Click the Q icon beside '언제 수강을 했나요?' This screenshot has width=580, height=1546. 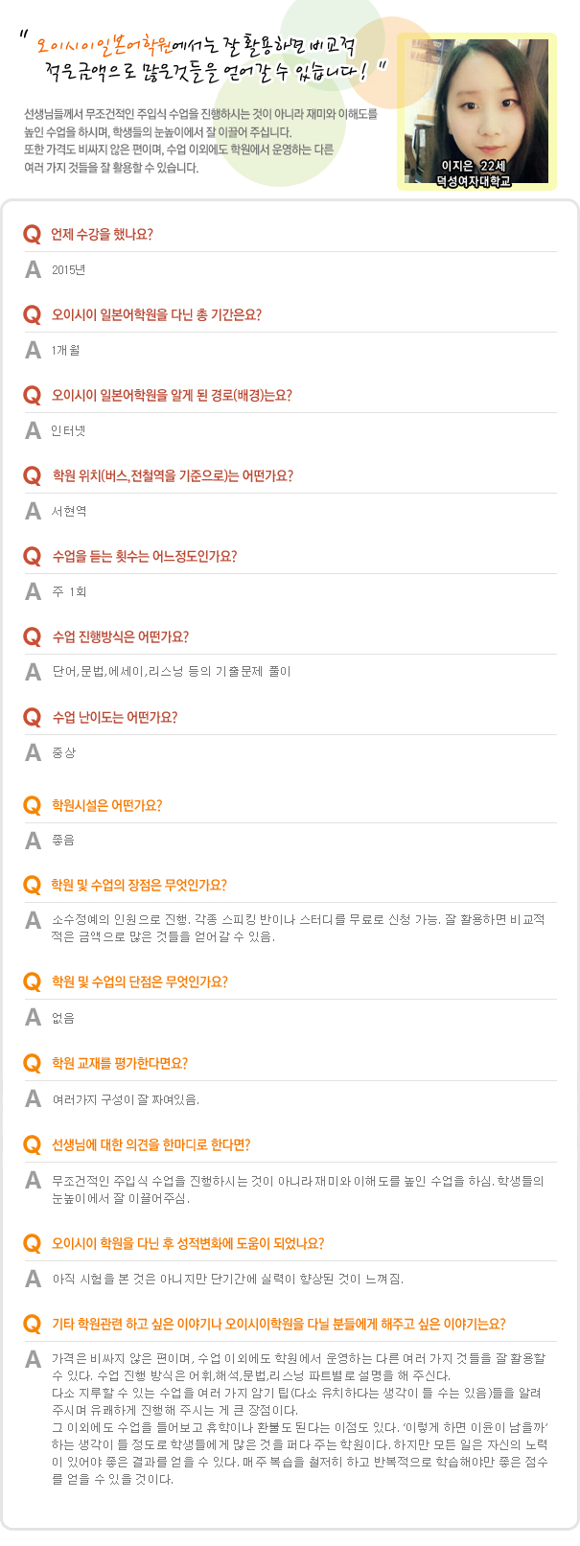point(33,235)
